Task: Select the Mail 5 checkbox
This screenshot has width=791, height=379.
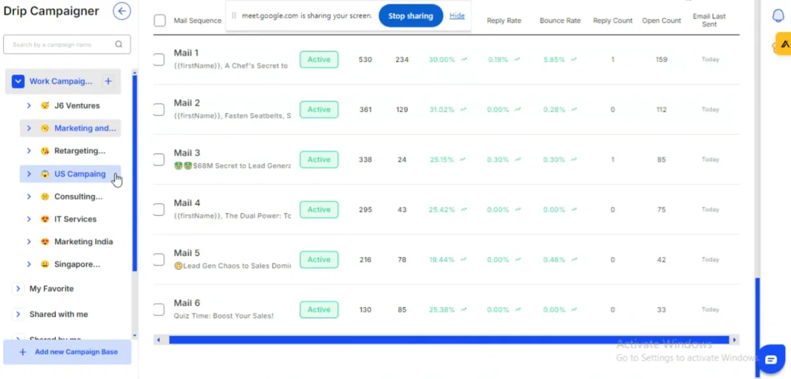Action: 159,260
